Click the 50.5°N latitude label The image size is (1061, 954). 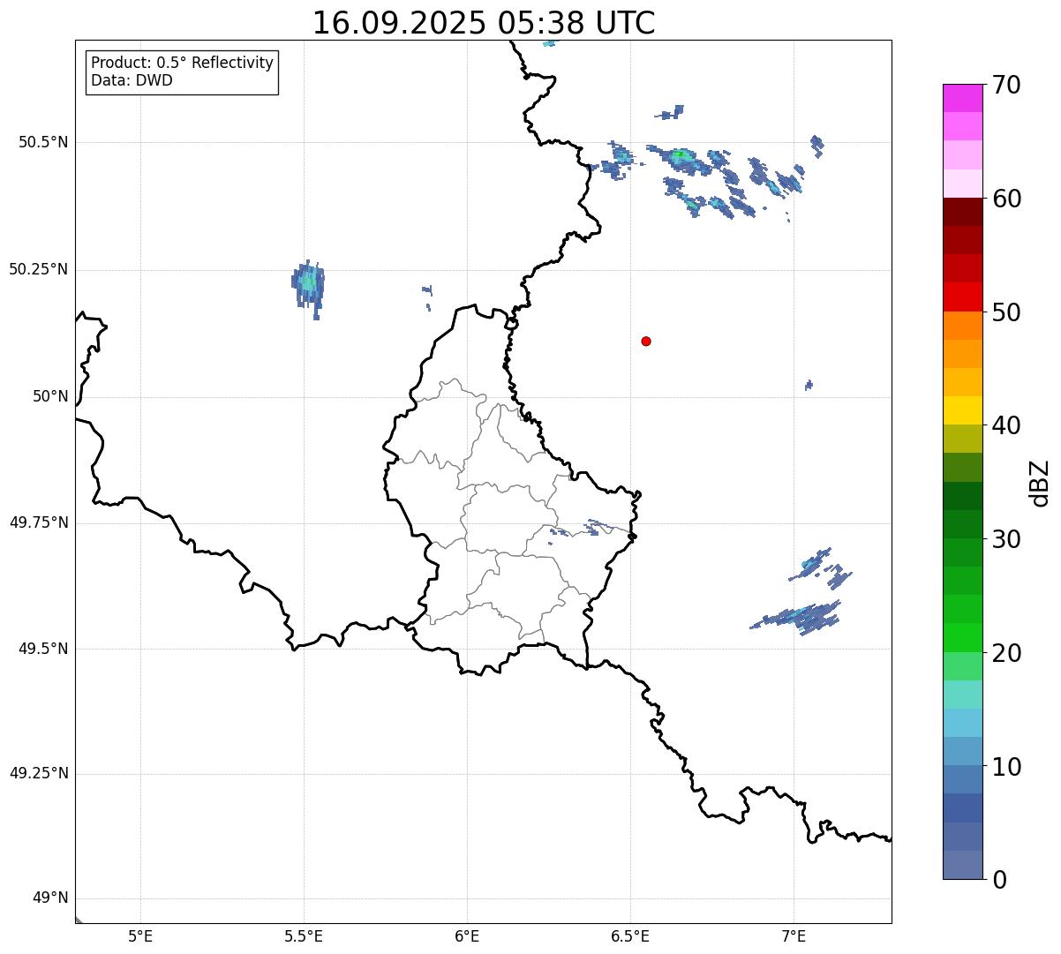pos(43,142)
